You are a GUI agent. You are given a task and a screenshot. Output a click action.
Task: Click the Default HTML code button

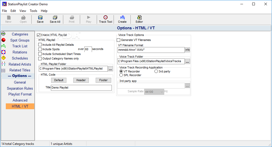[x=59, y=80]
